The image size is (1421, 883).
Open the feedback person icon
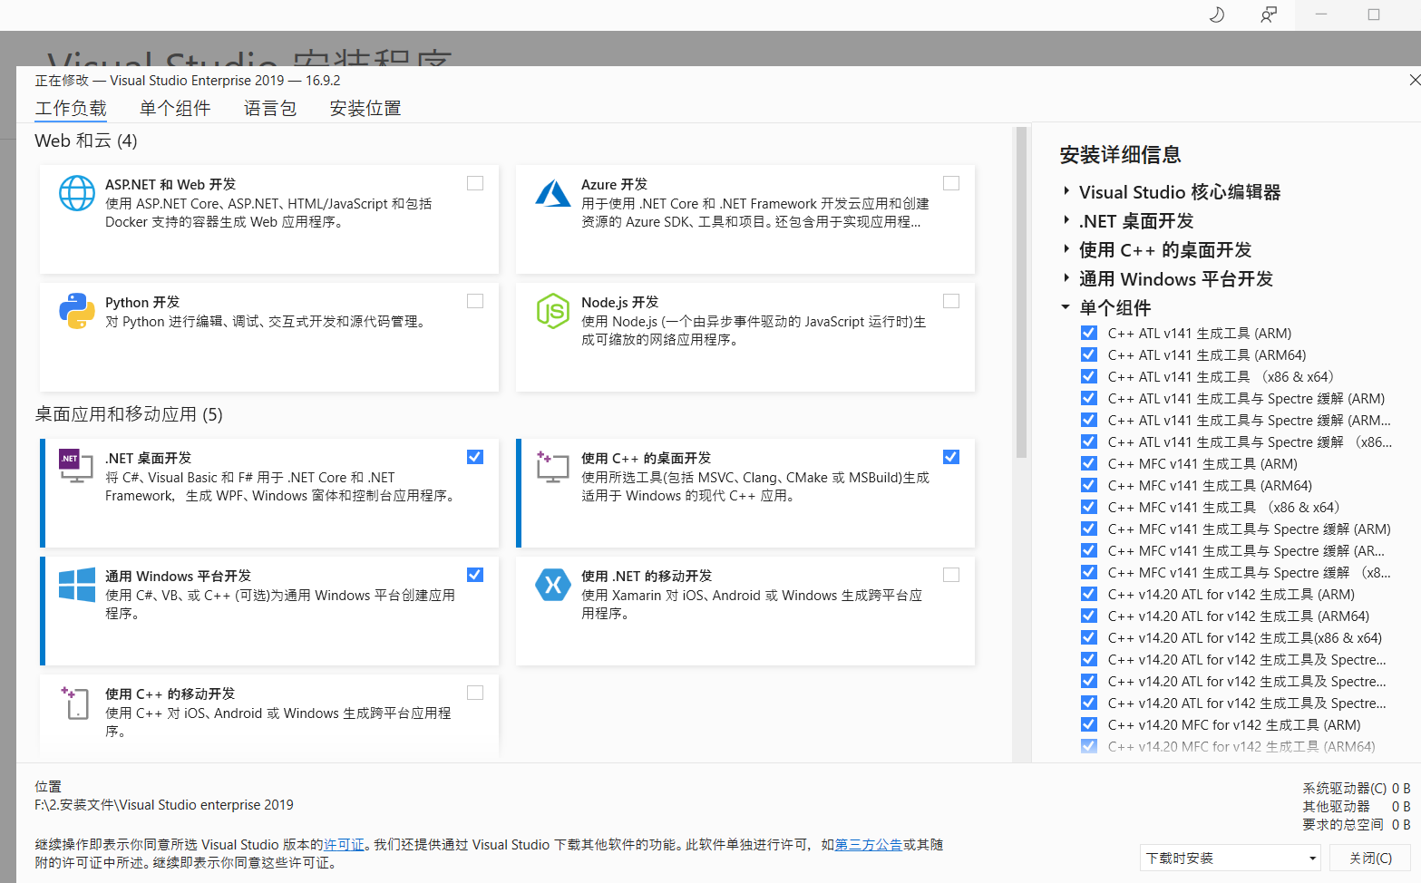1269,15
